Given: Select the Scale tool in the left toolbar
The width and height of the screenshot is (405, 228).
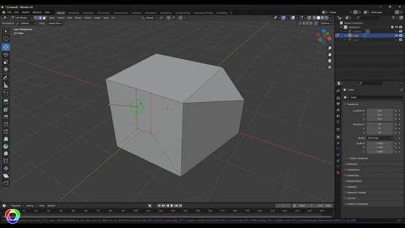Looking at the screenshot, I should (6, 62).
